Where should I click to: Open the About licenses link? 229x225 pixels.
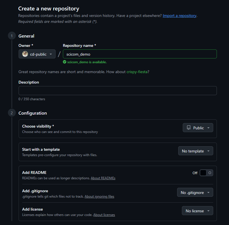point(104,215)
